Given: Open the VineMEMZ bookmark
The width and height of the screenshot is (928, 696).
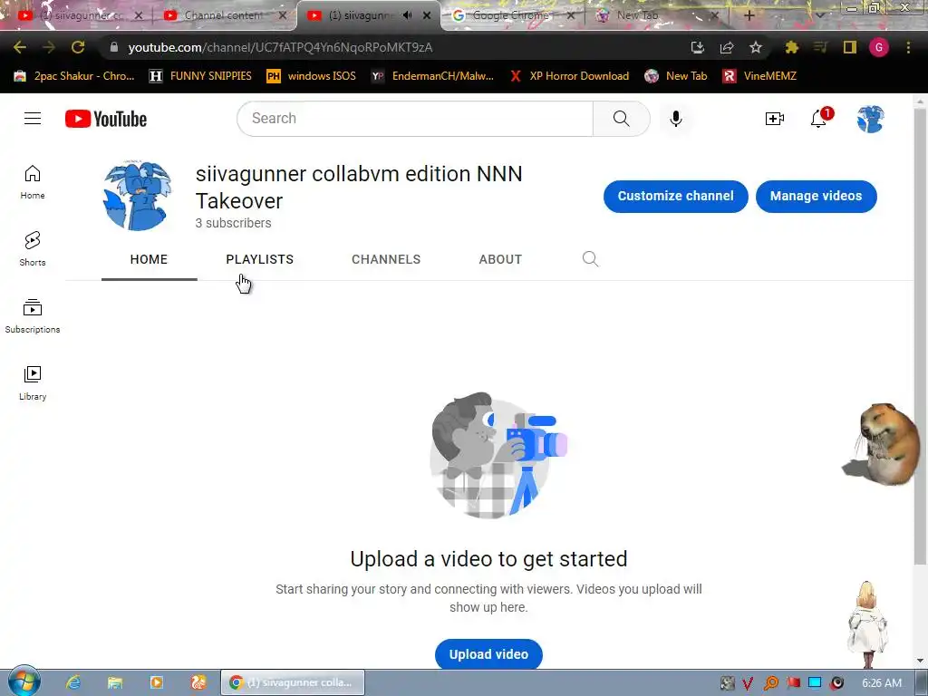Looking at the screenshot, I should [x=760, y=76].
